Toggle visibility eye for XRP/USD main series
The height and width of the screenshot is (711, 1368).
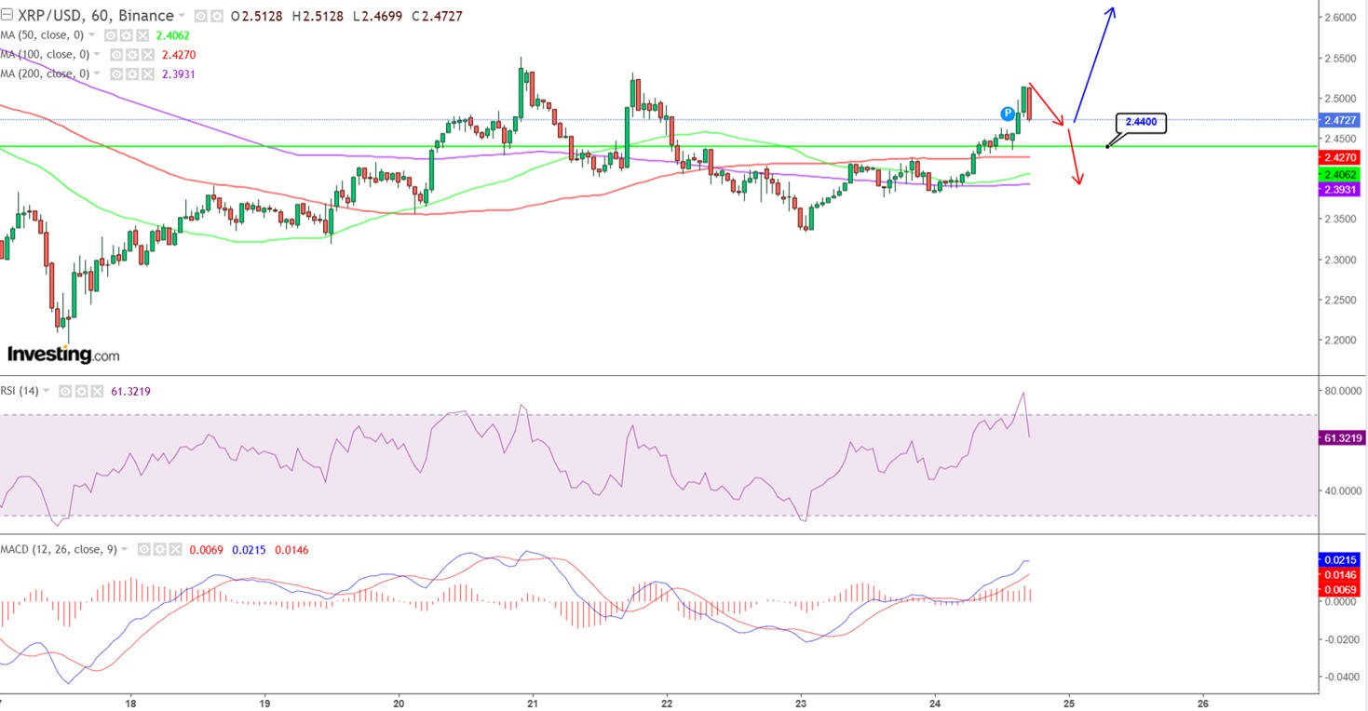[200, 17]
